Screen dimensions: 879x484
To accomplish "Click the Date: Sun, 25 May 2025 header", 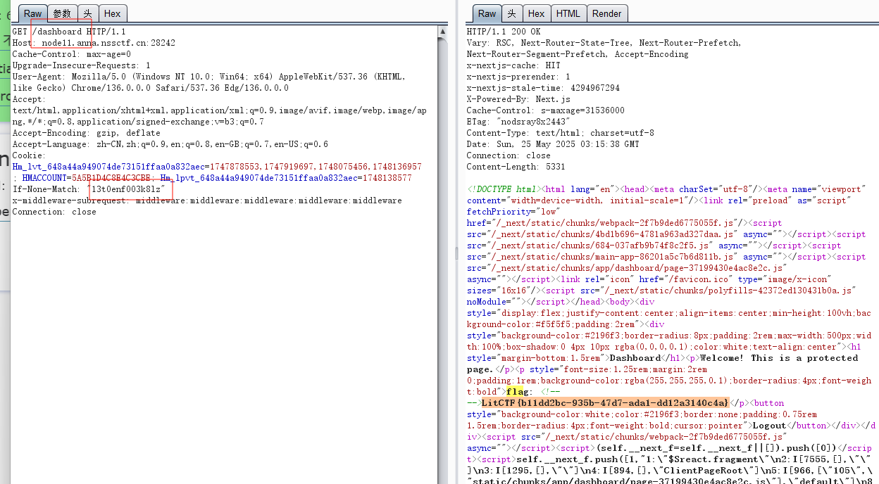I will (553, 144).
